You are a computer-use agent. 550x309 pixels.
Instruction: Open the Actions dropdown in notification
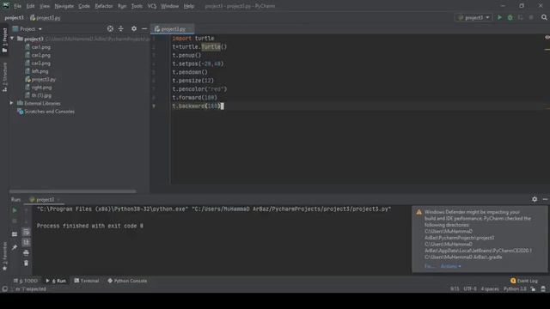450,266
